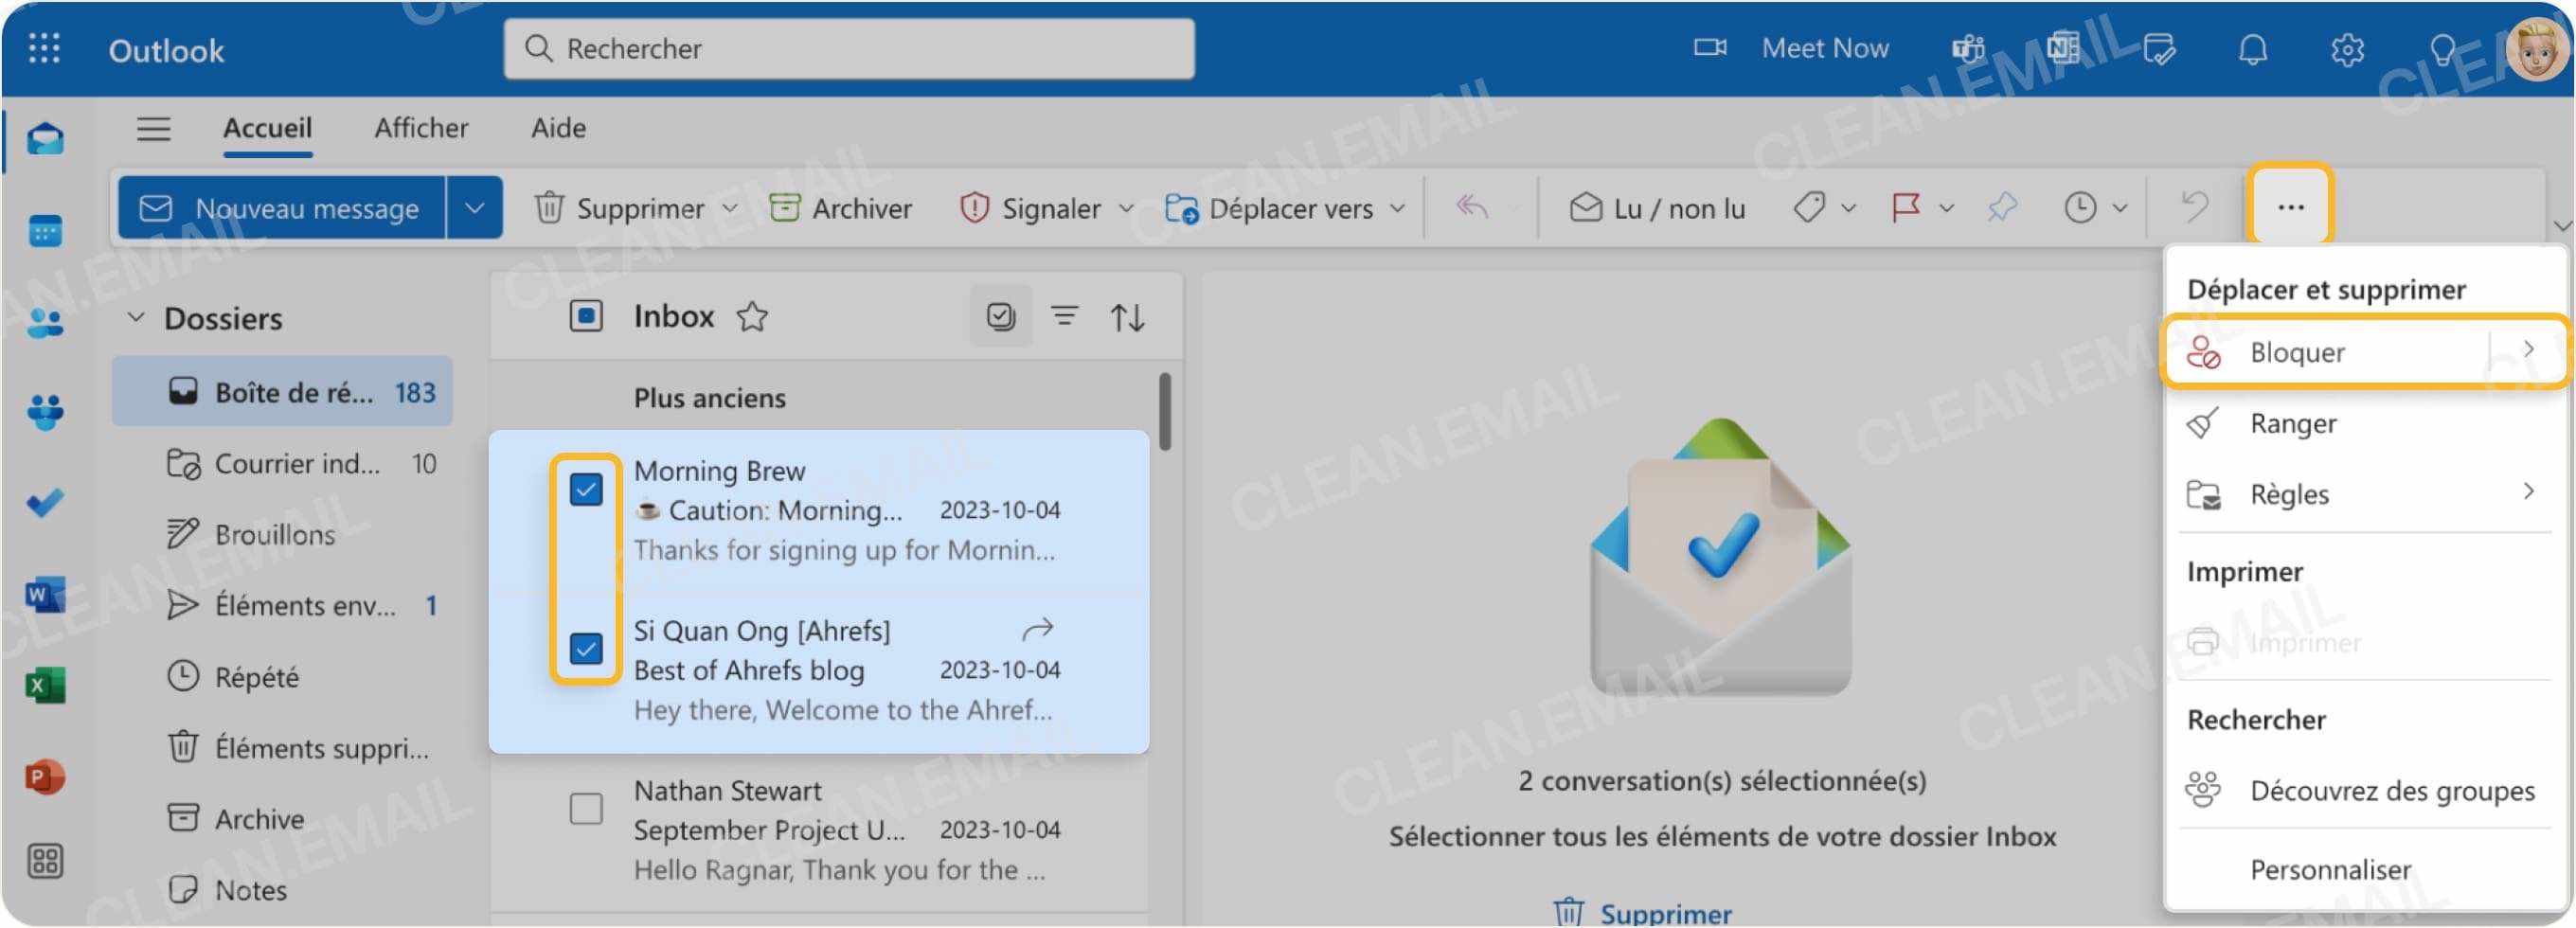The height and width of the screenshot is (928, 2576).
Task: Switch to the Afficher tab
Action: tap(421, 128)
